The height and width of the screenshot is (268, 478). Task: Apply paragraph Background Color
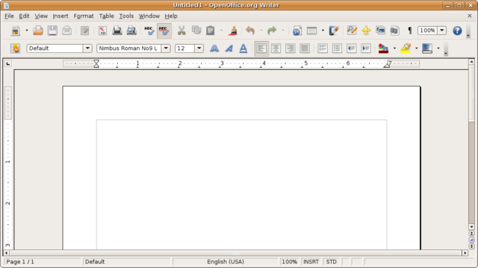tap(427, 48)
